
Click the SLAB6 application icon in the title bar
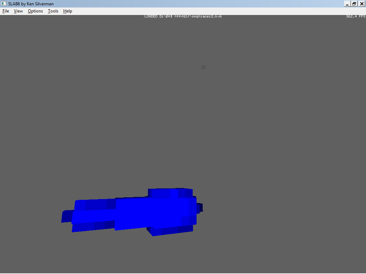(4, 4)
